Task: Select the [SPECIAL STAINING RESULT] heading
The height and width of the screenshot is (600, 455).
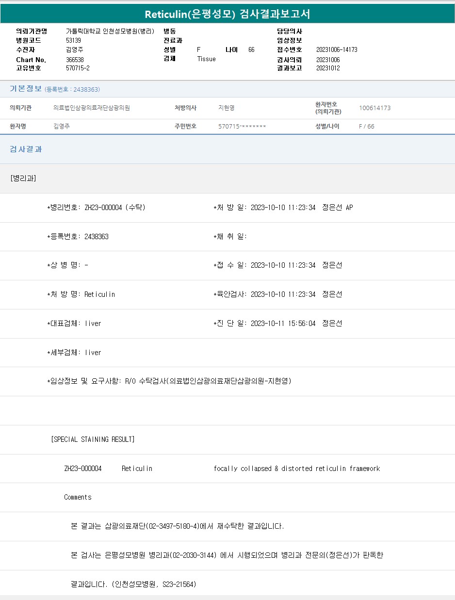Action: click(93, 439)
